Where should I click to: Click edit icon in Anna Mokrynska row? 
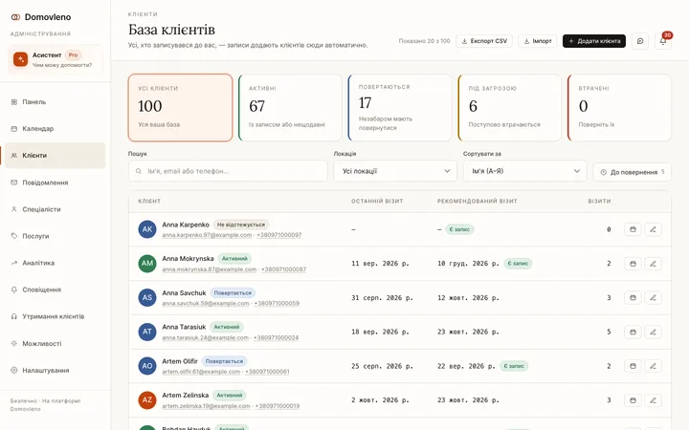653,264
